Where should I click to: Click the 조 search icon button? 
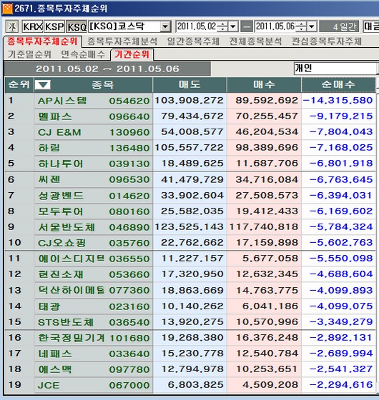pyautogui.click(x=12, y=26)
